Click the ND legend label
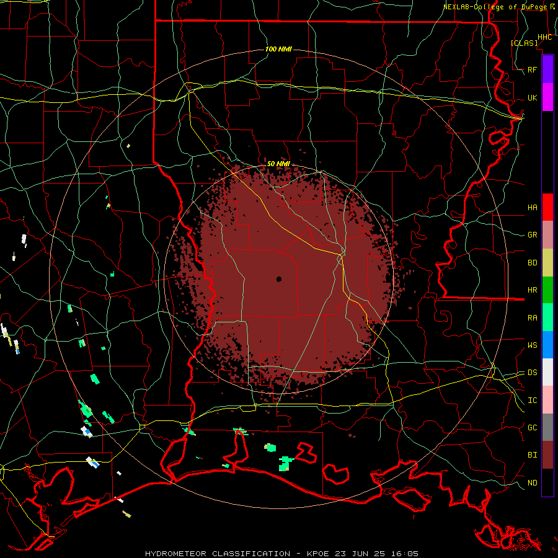The height and width of the screenshot is (558, 558). point(533,483)
